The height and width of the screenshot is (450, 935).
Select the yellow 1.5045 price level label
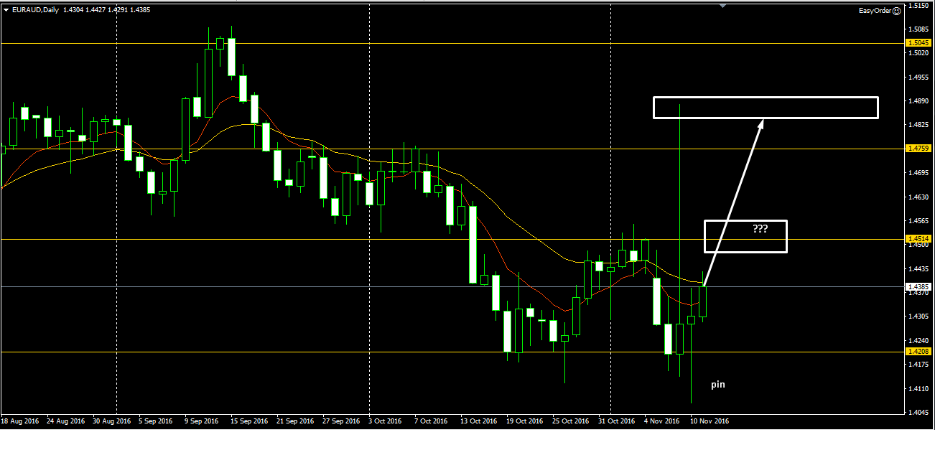coord(918,43)
